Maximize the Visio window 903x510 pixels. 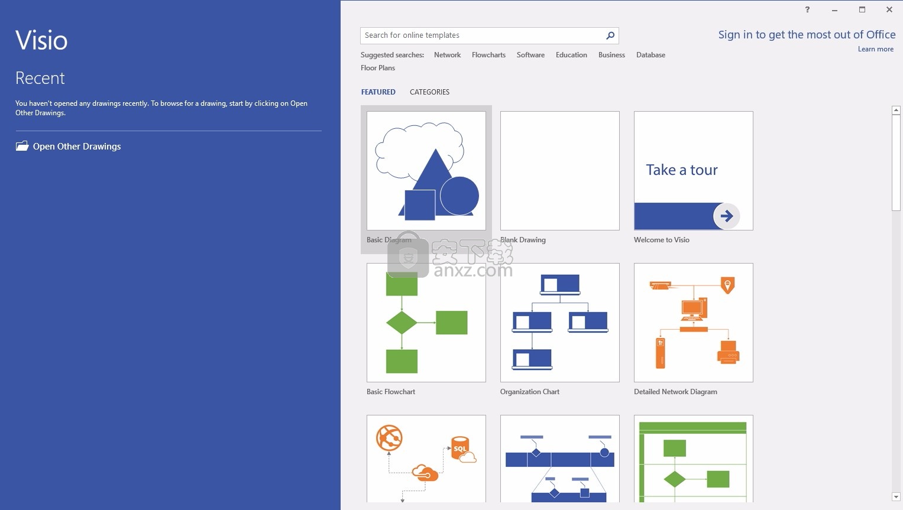[862, 9]
